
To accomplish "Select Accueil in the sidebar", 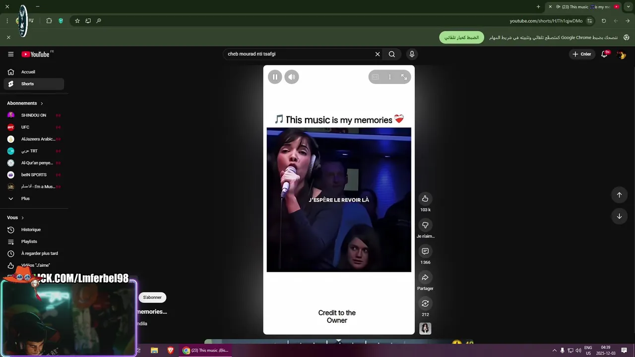I will pos(34,72).
